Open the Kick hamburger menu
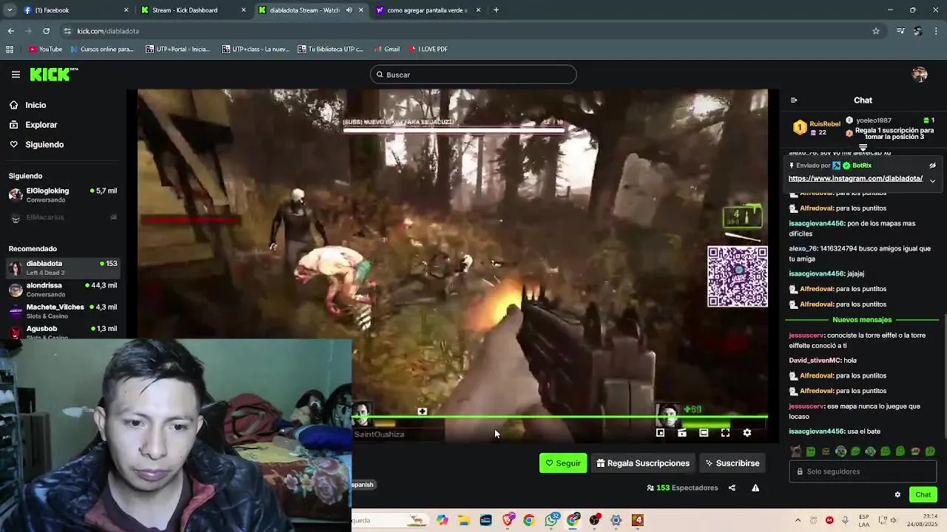This screenshot has width=947, height=532. point(16,75)
